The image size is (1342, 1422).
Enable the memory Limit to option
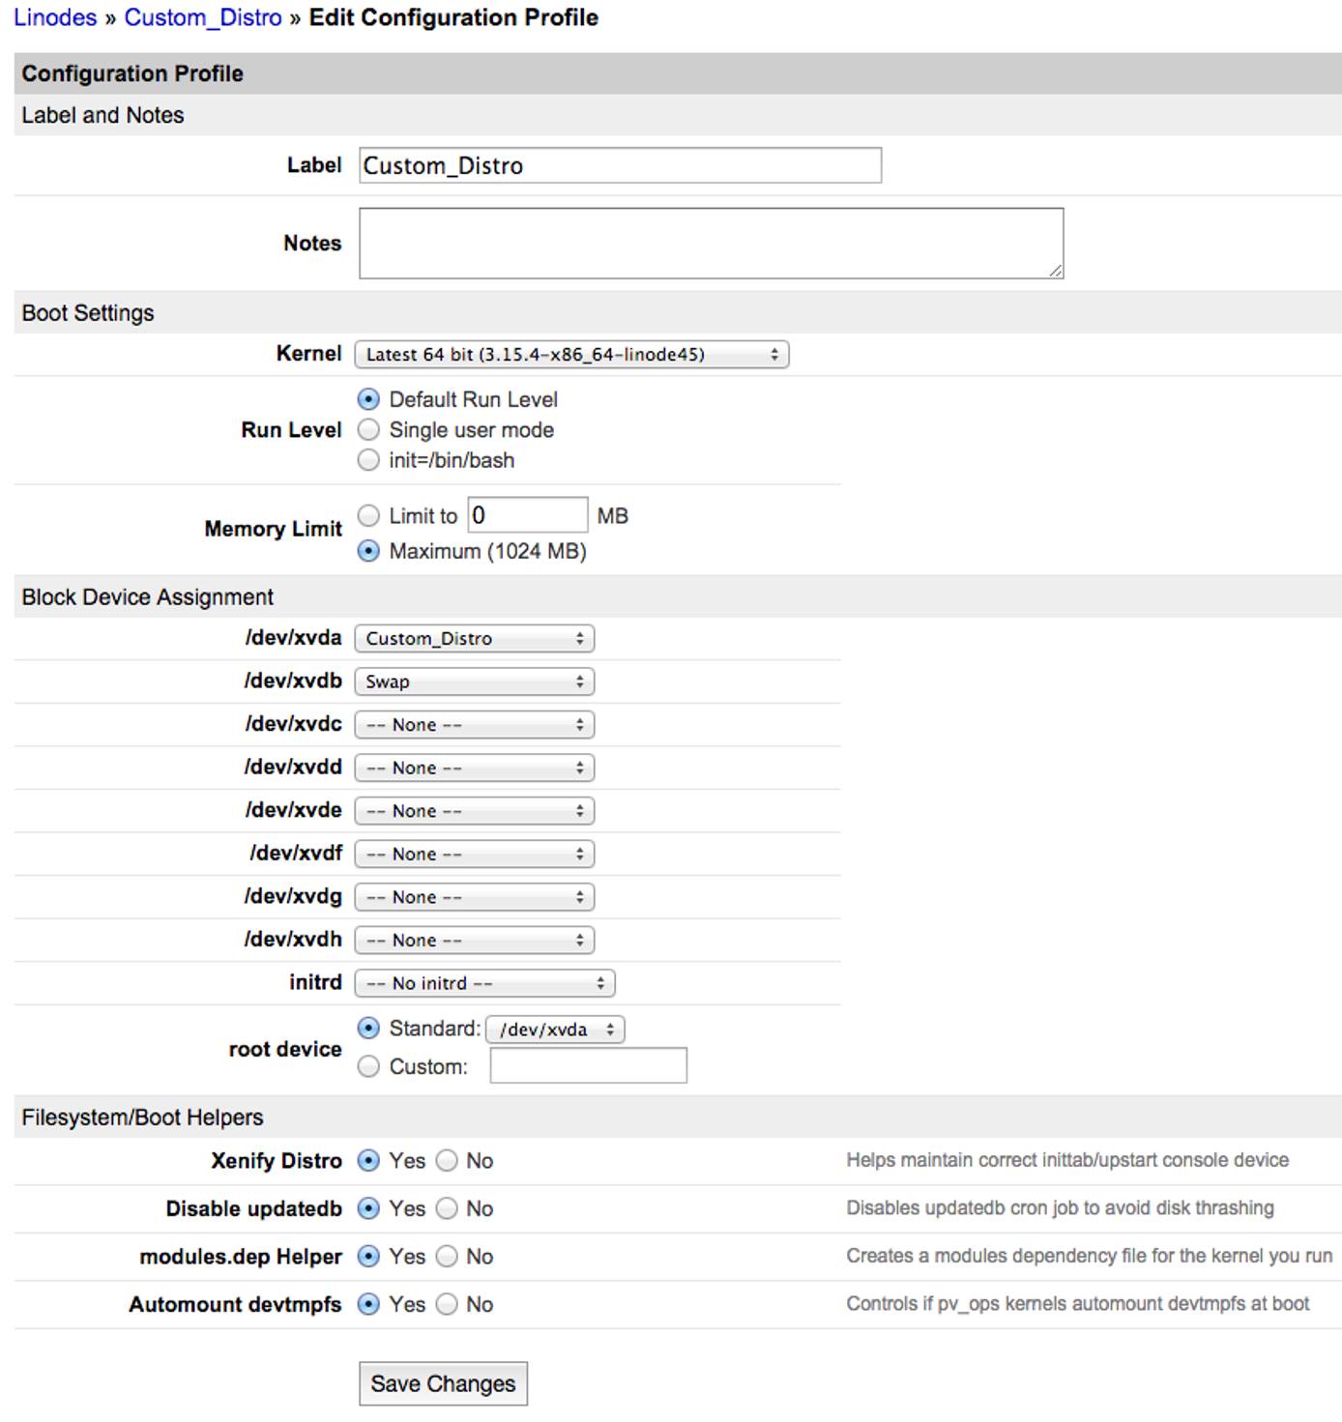coord(368,515)
